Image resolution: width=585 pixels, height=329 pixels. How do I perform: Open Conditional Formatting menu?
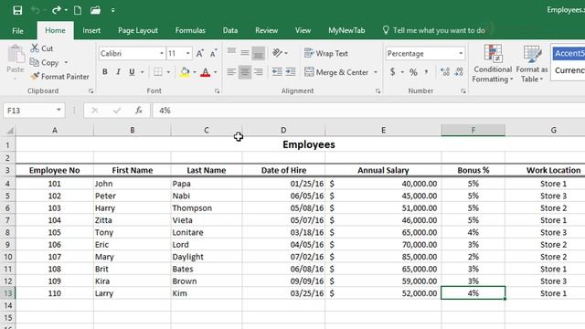pyautogui.click(x=493, y=63)
